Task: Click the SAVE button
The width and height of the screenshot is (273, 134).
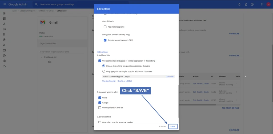Action: coord(173,127)
